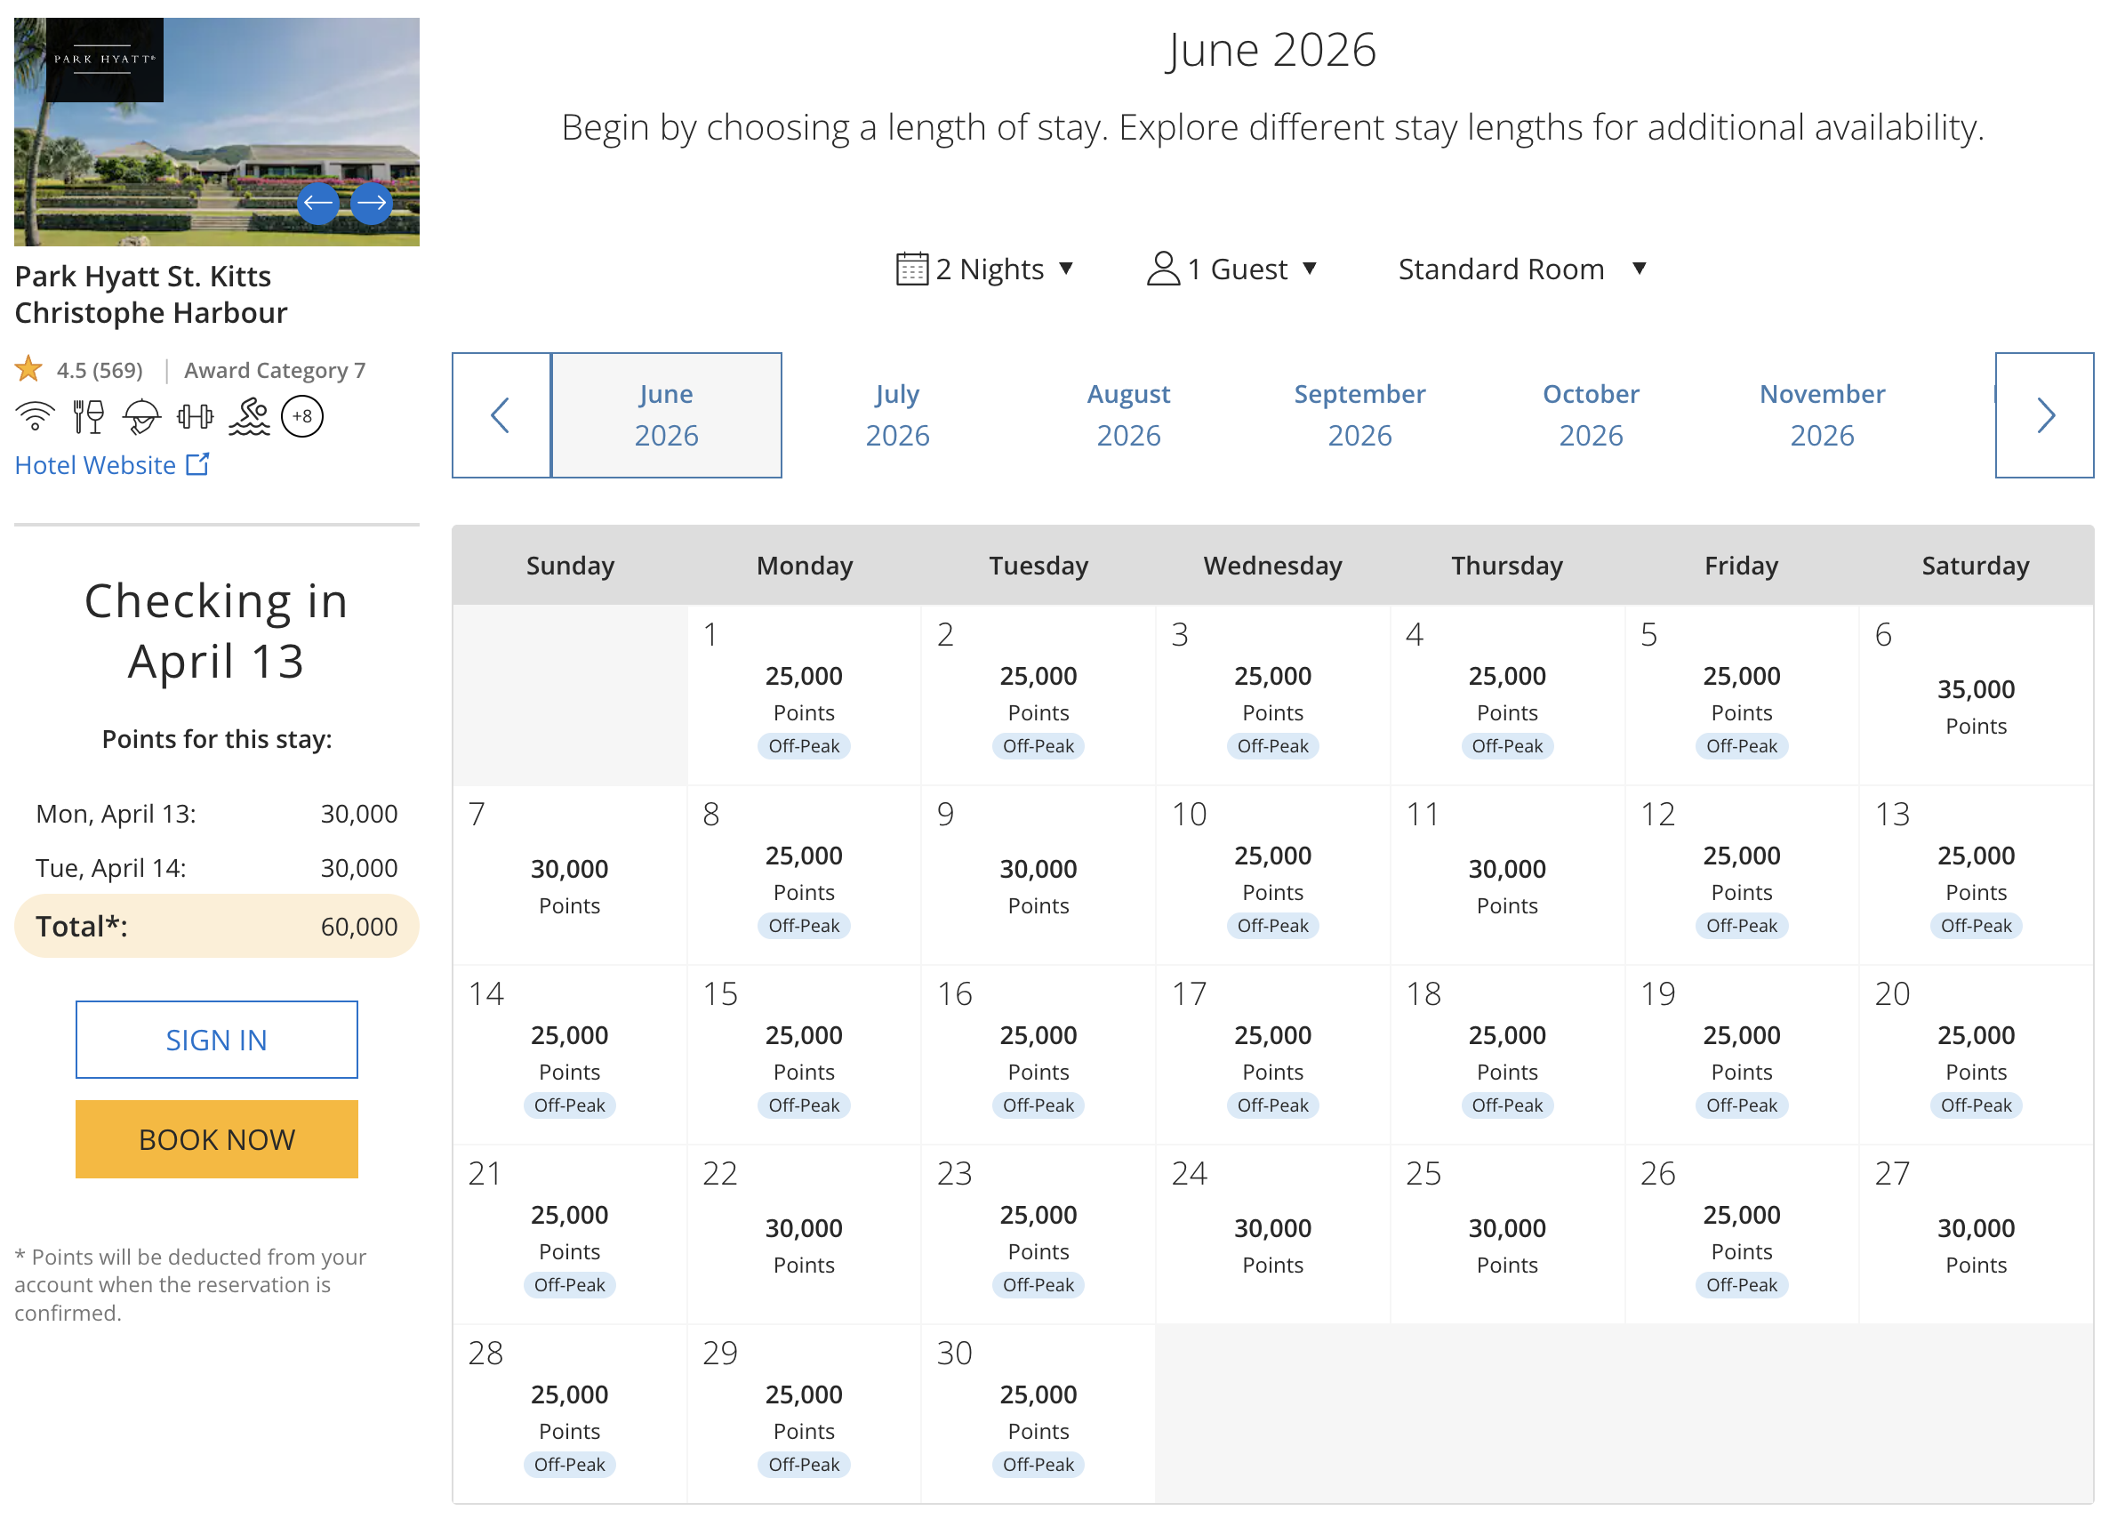Click the BOOK NOW button

pyautogui.click(x=217, y=1138)
